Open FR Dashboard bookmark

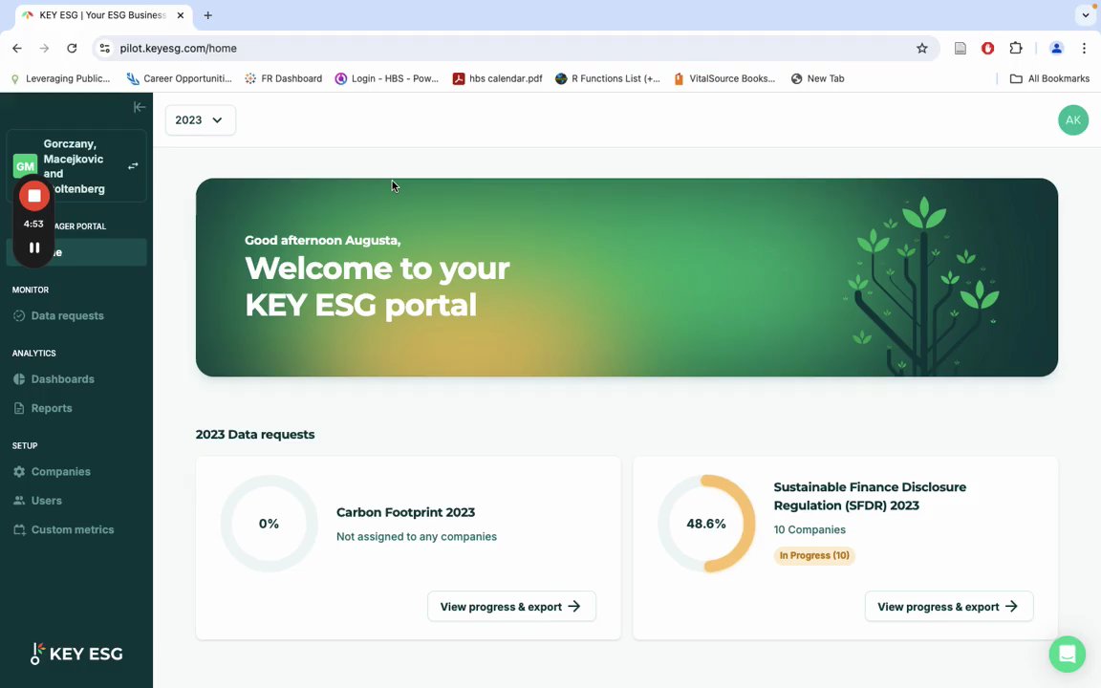click(284, 78)
